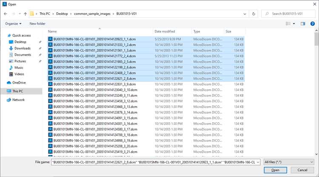The width and height of the screenshot is (319, 177).
Task: Open the file type filter All files
Action: click(288, 162)
